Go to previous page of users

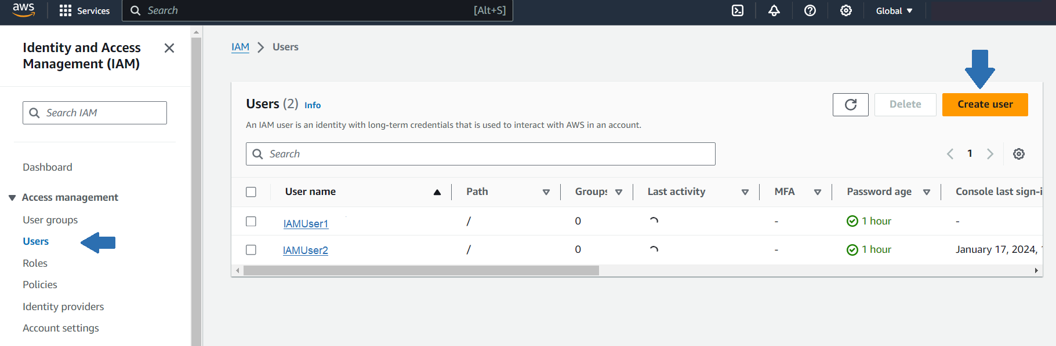click(x=950, y=154)
